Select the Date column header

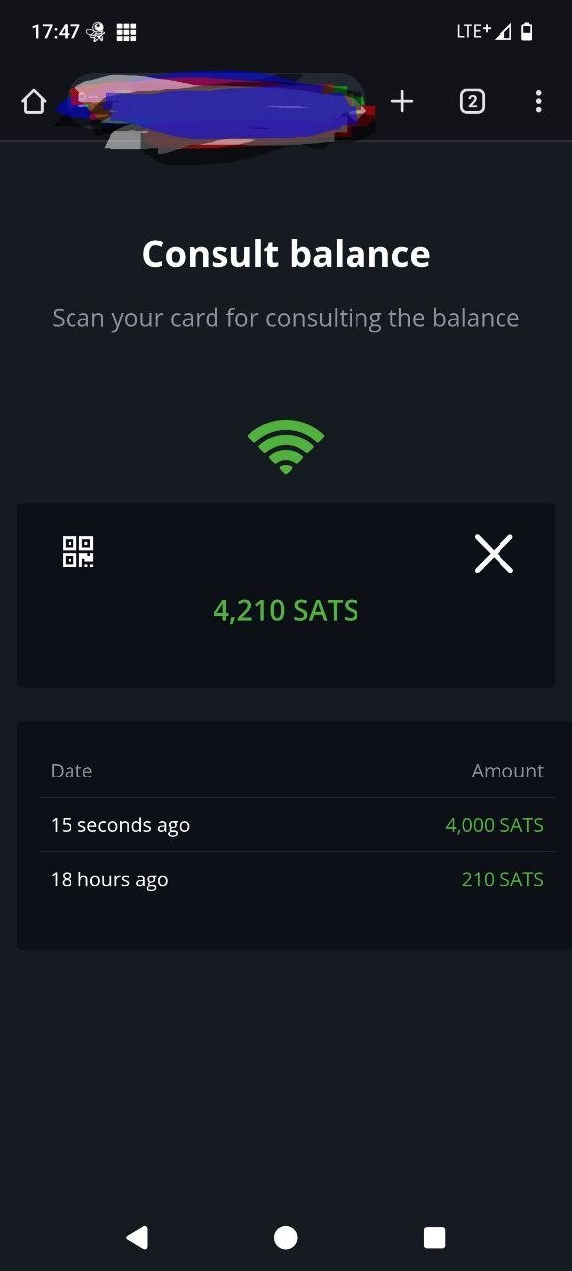71,771
